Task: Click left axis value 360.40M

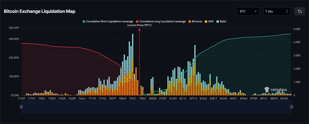Action: tap(14, 28)
